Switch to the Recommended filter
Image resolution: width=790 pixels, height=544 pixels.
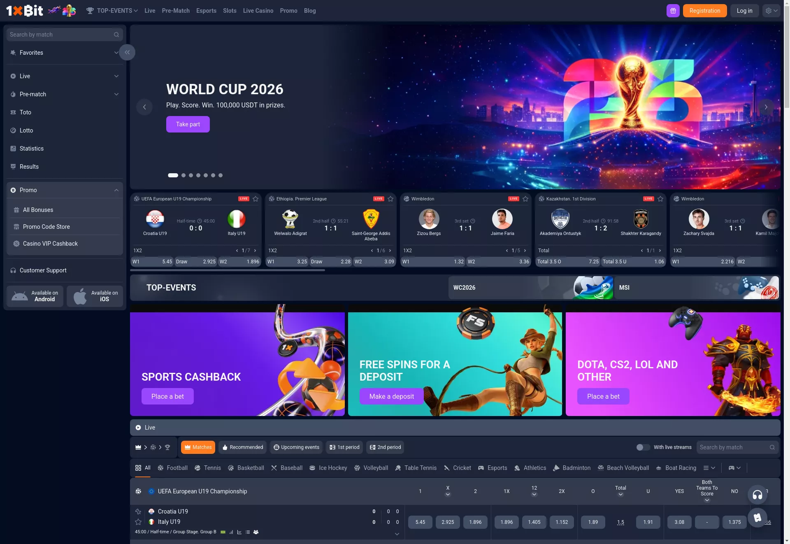242,447
